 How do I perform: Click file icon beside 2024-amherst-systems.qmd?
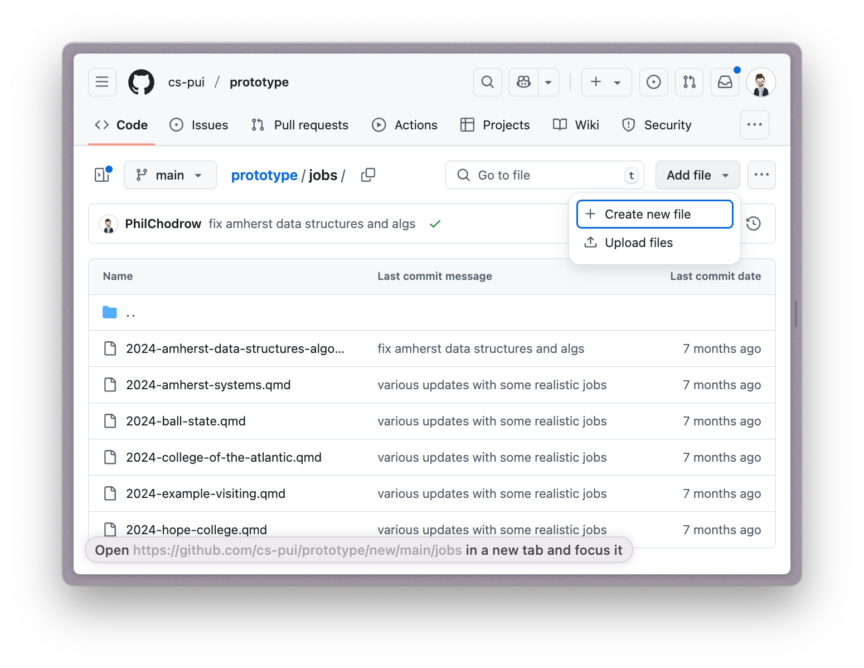110,385
